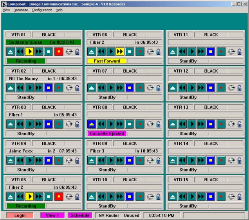
Task: Play VTR 04
Action: click(x=29, y=160)
